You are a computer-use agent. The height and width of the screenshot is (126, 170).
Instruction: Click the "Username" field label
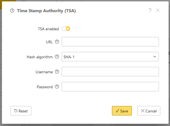coord(44,72)
